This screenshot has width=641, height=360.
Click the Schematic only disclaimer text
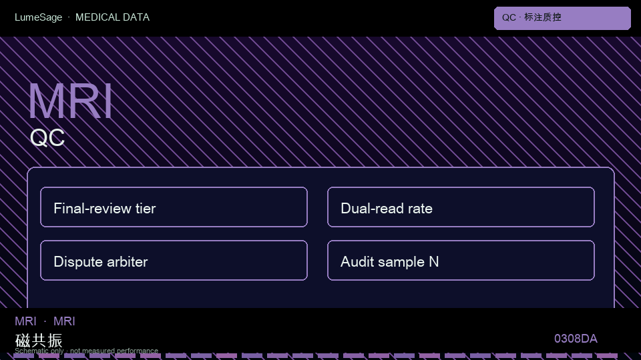point(86,351)
